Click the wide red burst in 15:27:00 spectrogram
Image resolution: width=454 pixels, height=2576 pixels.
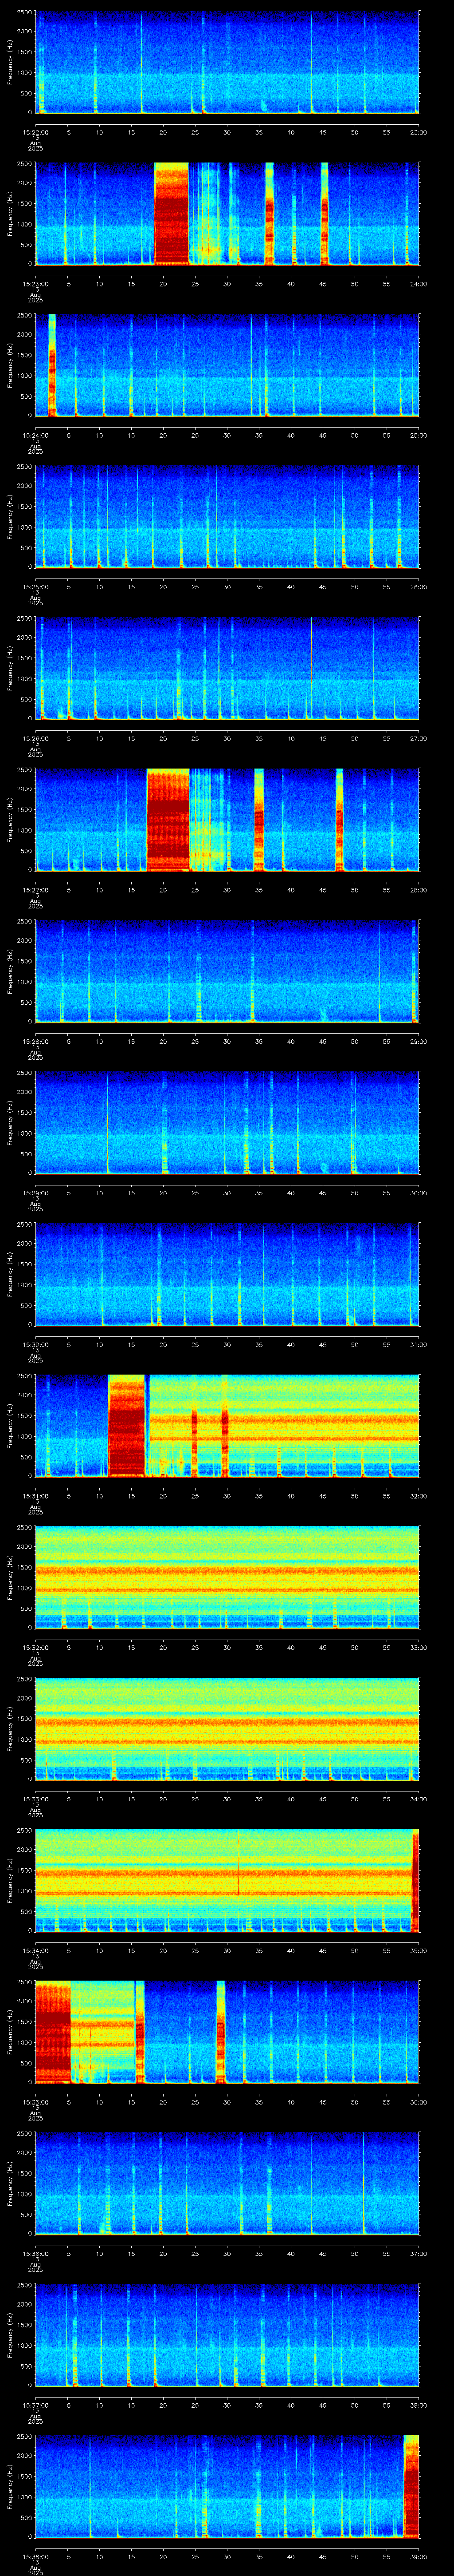(x=168, y=819)
